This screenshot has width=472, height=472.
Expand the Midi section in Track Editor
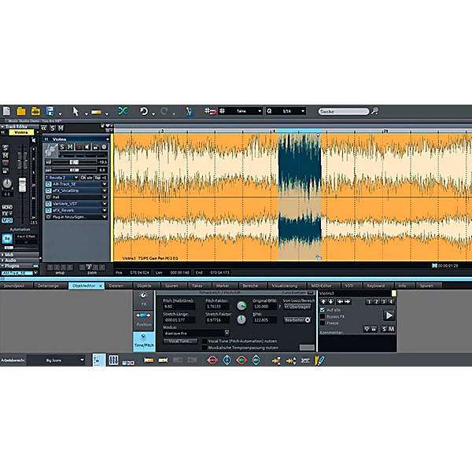coord(20,255)
